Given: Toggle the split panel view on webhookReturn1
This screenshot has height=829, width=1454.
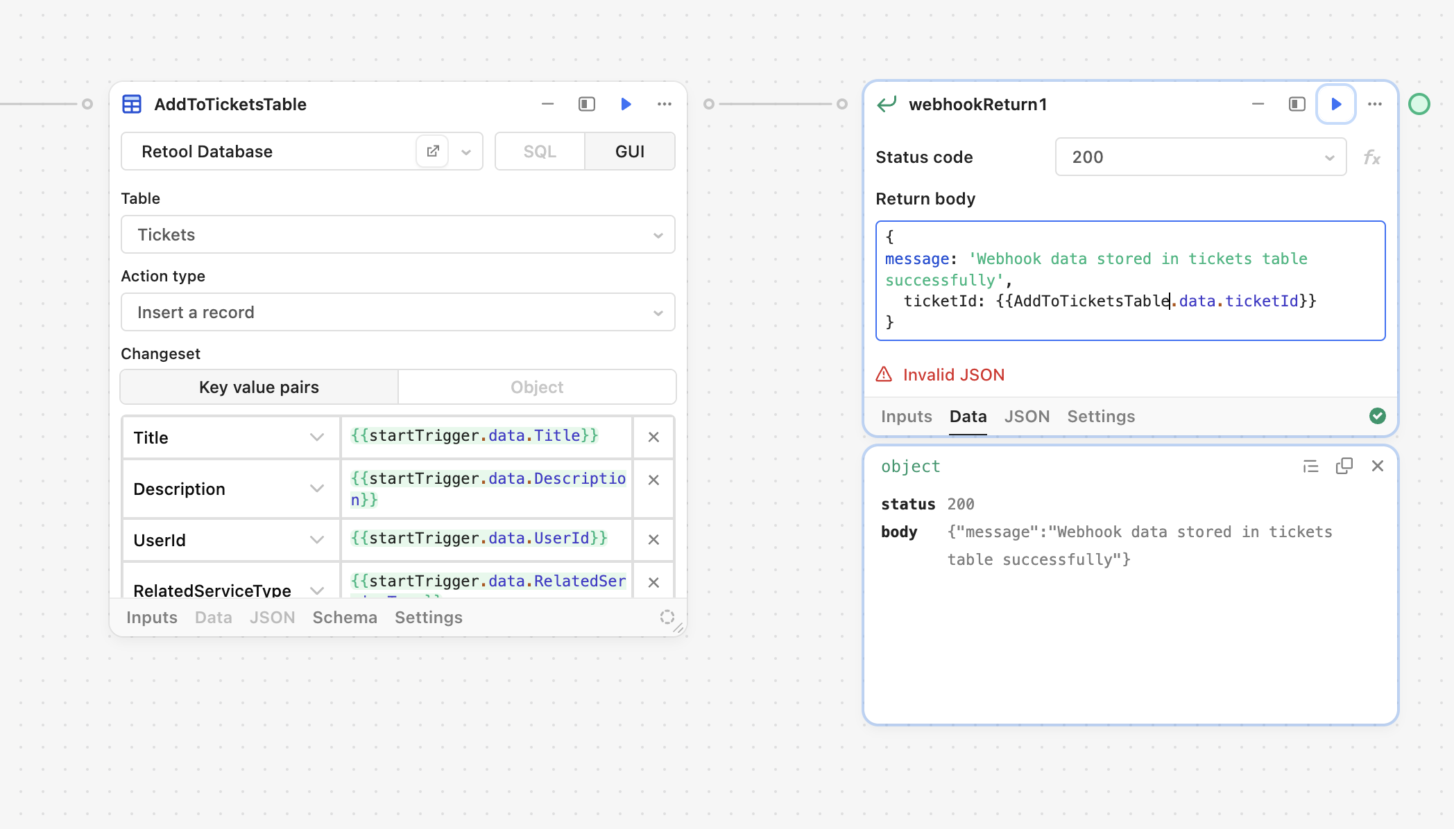Looking at the screenshot, I should [x=1295, y=104].
